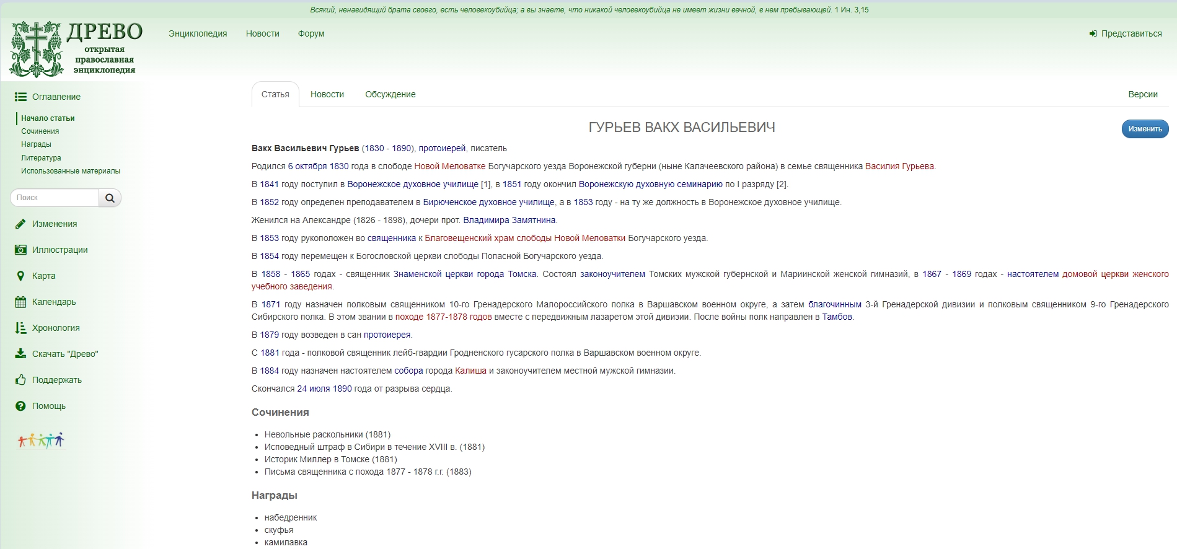This screenshot has height=549, width=1177.
Task: Open the 1871 year link
Action: tap(271, 304)
